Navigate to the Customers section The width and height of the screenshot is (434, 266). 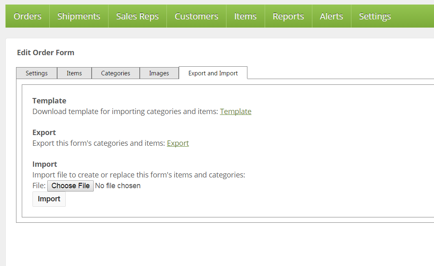coord(196,16)
